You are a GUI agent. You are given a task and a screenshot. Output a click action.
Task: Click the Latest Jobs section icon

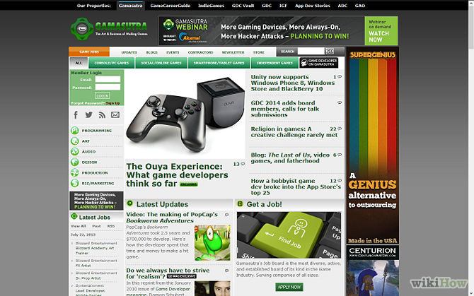tap(74, 216)
